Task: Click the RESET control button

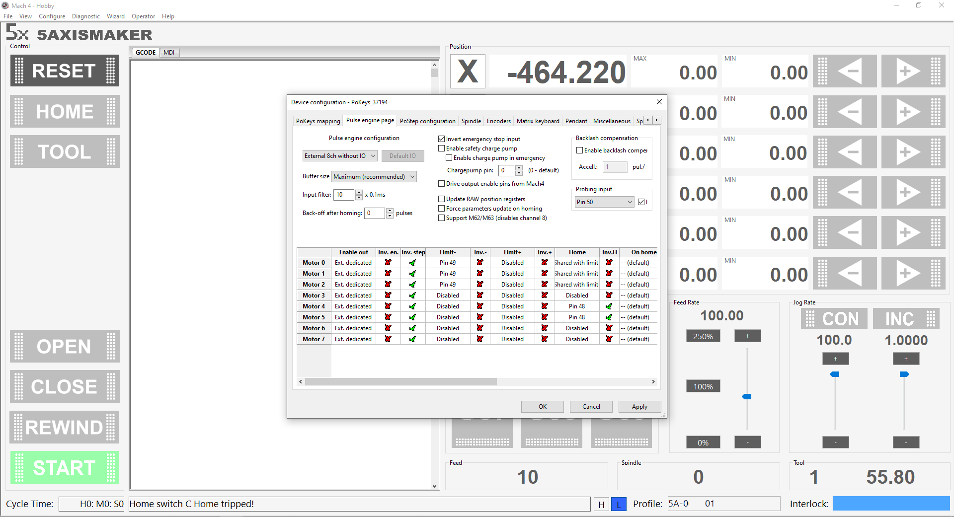Action: (x=65, y=71)
